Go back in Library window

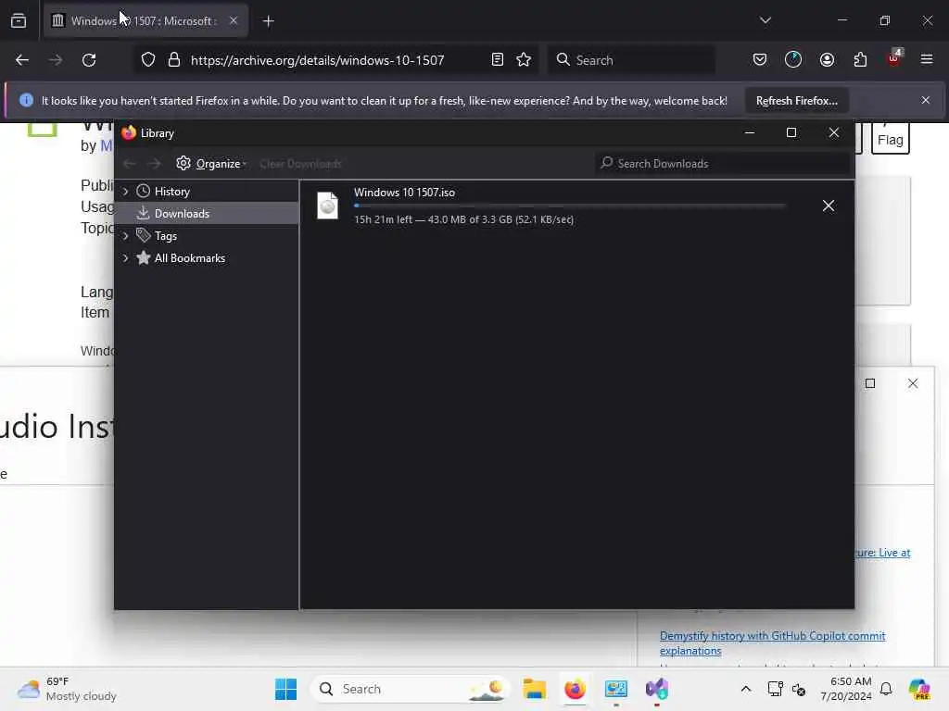pos(130,163)
